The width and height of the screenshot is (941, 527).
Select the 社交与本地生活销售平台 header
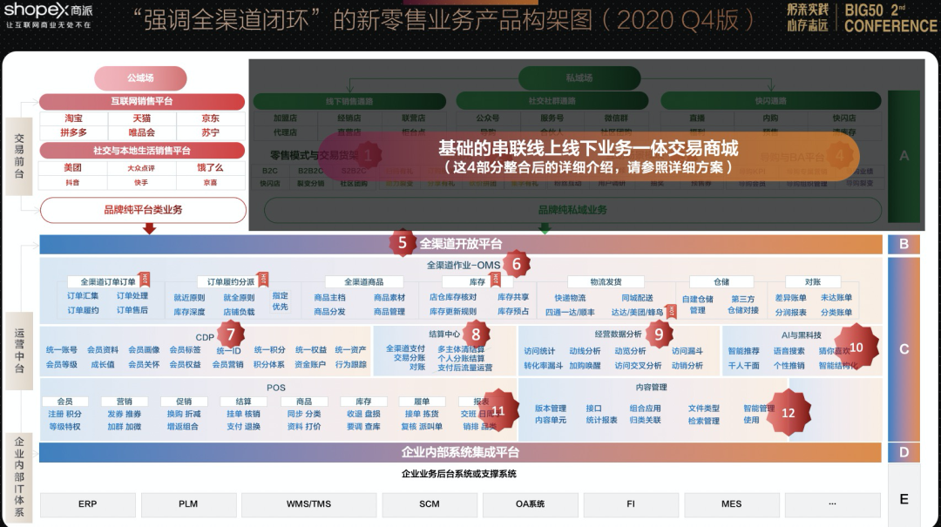coord(142,150)
